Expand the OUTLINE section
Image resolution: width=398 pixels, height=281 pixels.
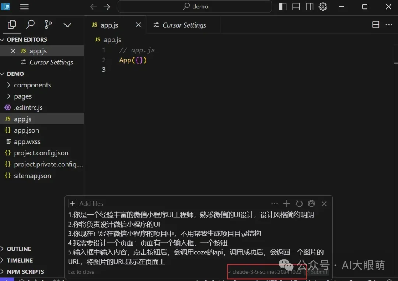tap(19, 249)
